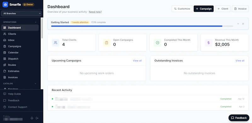Viewport: 252px width, 123px height.
Task: Go to Dispatch in sidebar
Action: (20, 59)
